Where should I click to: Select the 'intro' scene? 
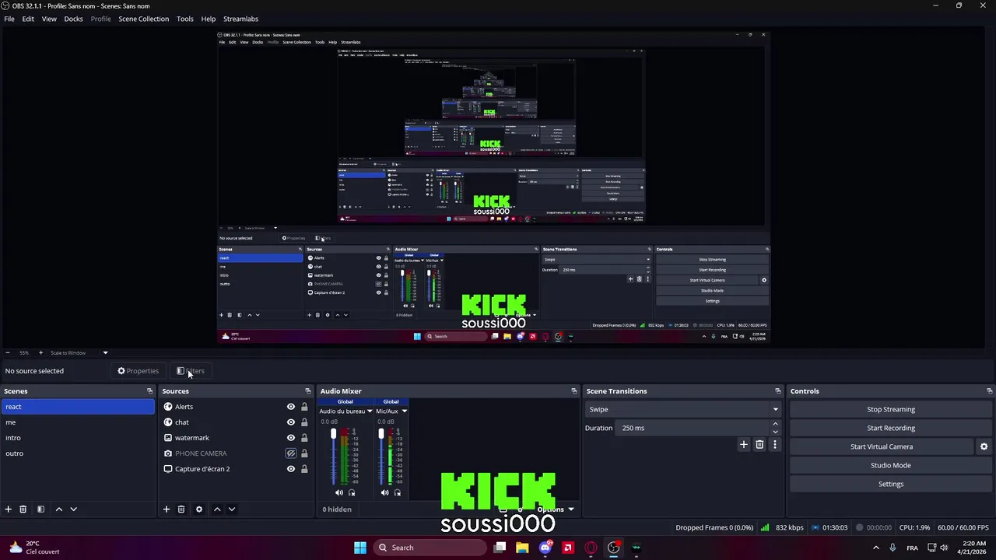[x=78, y=438]
